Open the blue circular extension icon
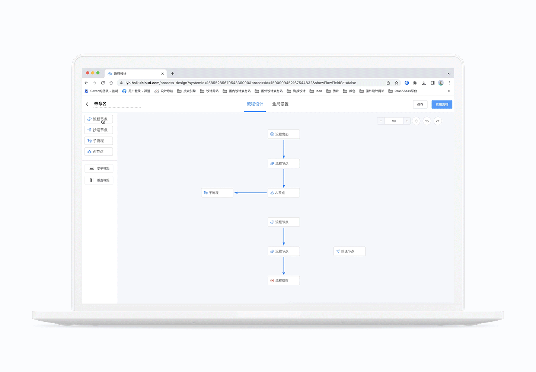The height and width of the screenshot is (372, 536). (407, 83)
